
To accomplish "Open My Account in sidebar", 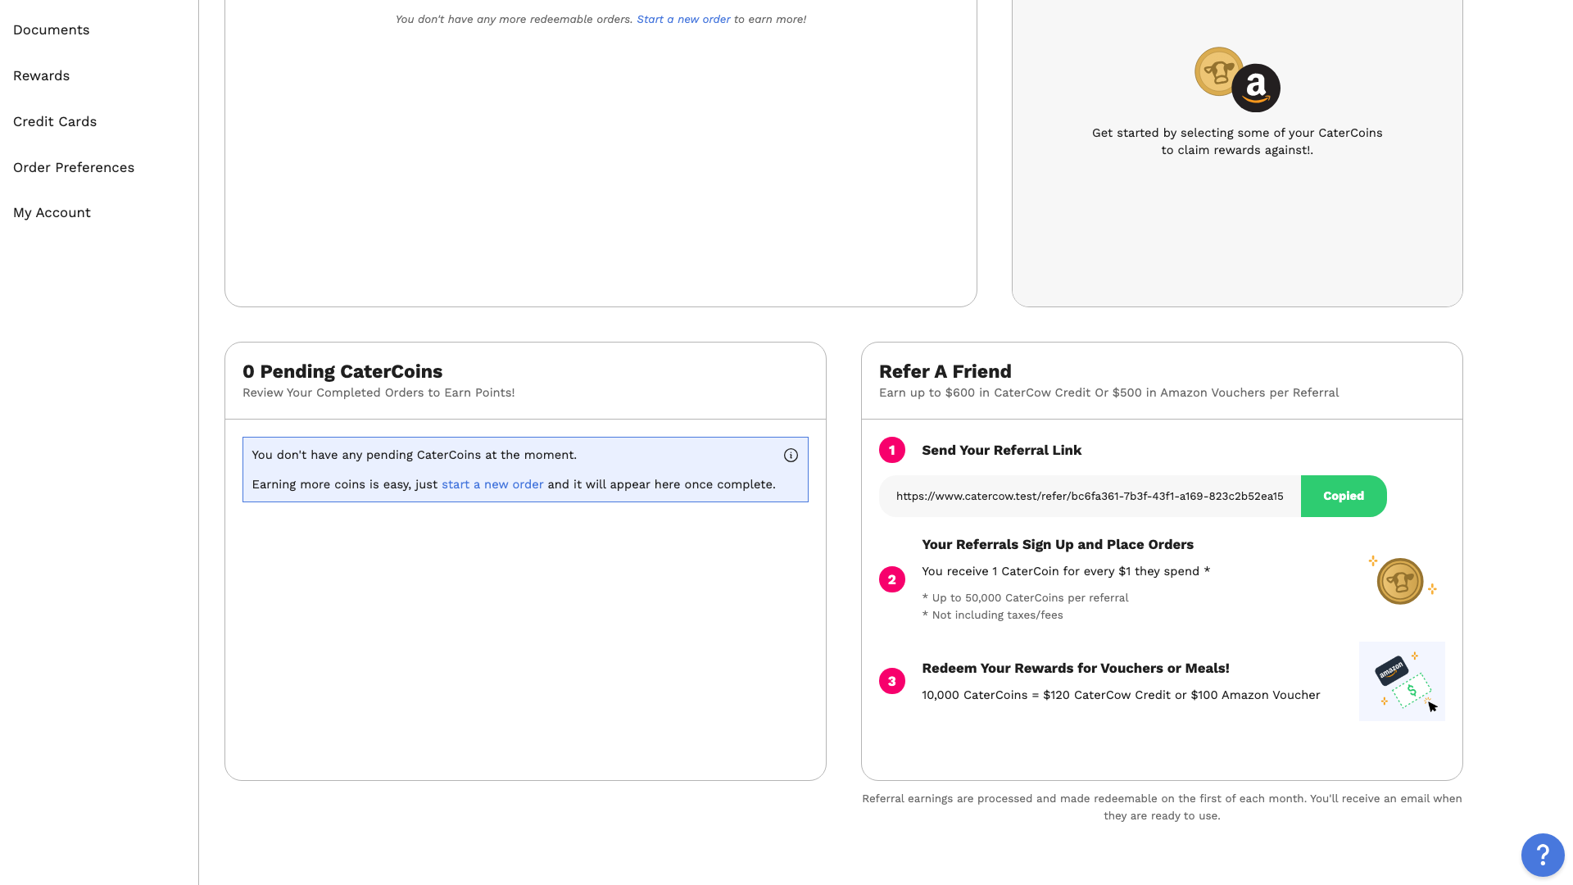I will (52, 213).
